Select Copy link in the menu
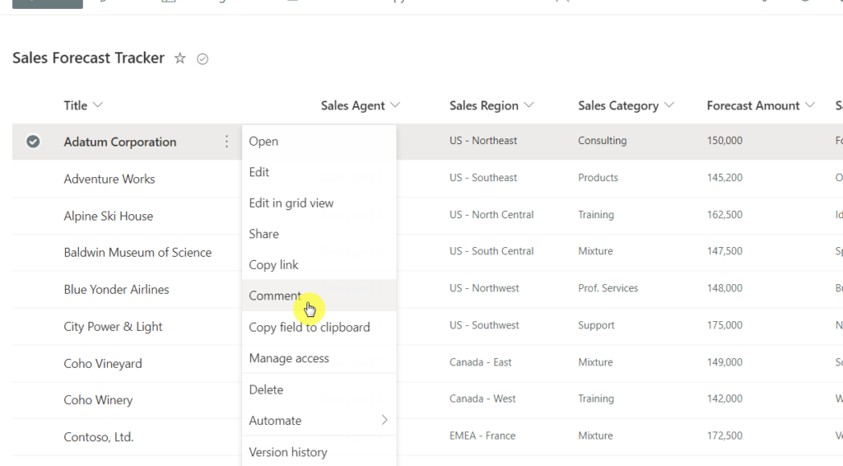This screenshot has height=466, width=843. pos(319,265)
